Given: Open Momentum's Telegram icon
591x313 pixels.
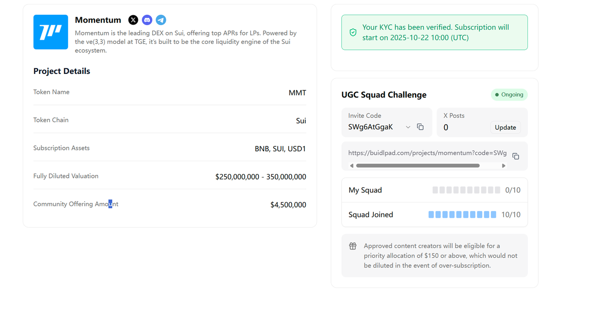Looking at the screenshot, I should pos(161,20).
